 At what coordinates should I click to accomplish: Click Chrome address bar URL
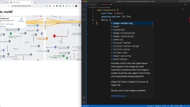[x=23, y=6]
